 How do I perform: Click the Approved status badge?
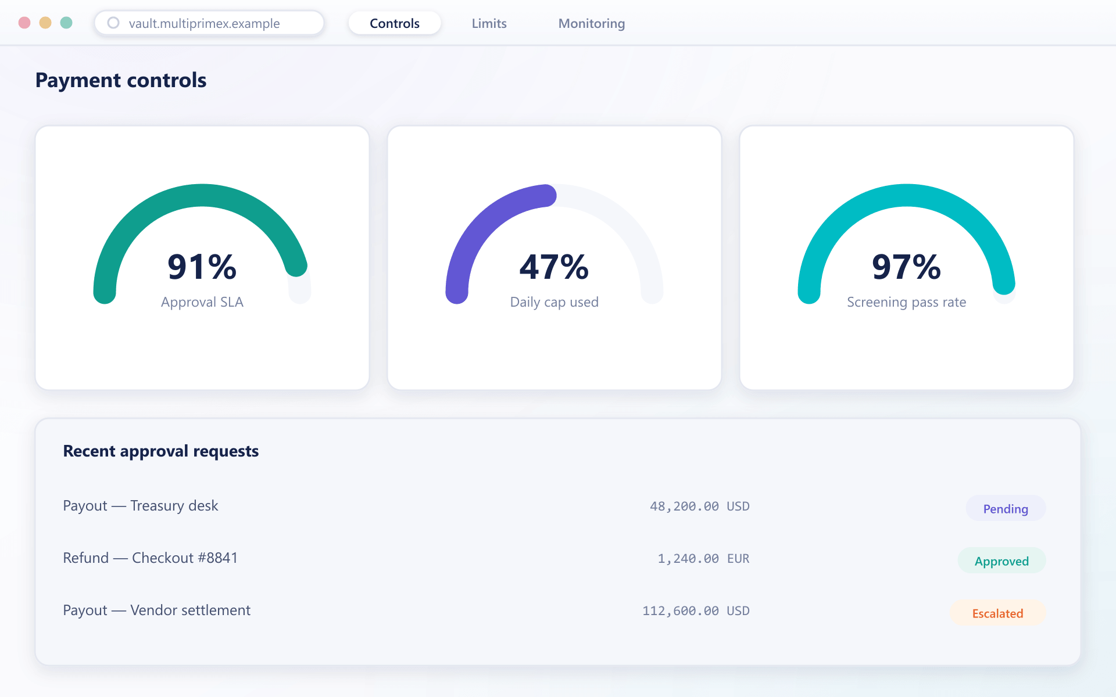pos(1001,561)
